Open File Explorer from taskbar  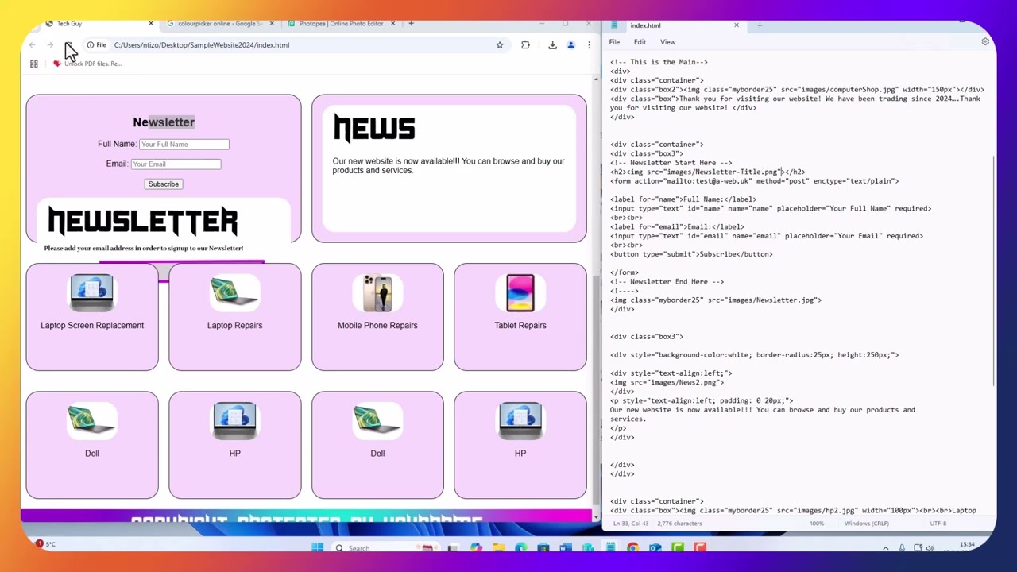pos(498,547)
